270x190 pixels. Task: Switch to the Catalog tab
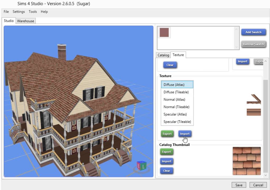[163, 55]
